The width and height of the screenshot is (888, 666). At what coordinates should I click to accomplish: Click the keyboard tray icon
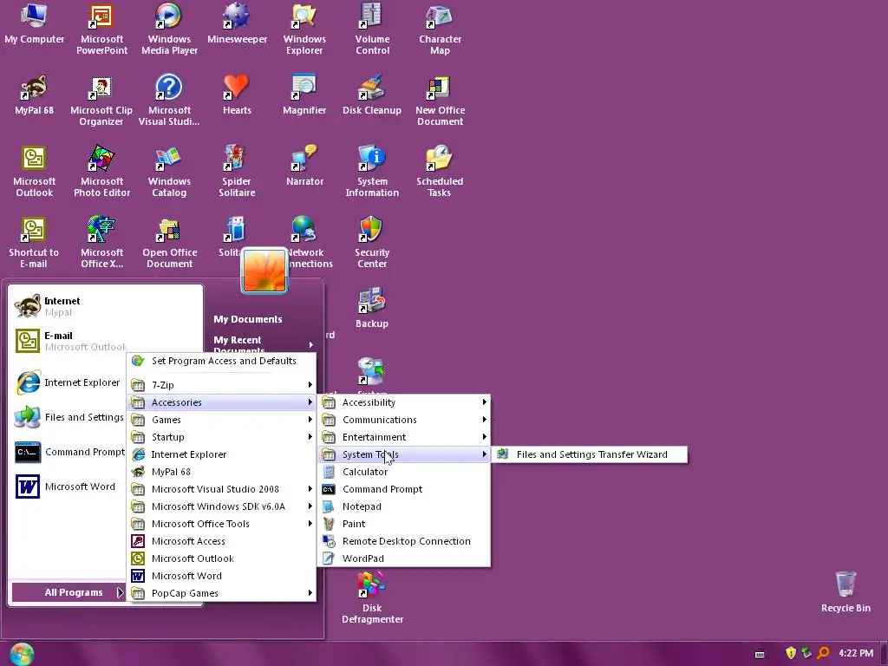[x=760, y=654]
